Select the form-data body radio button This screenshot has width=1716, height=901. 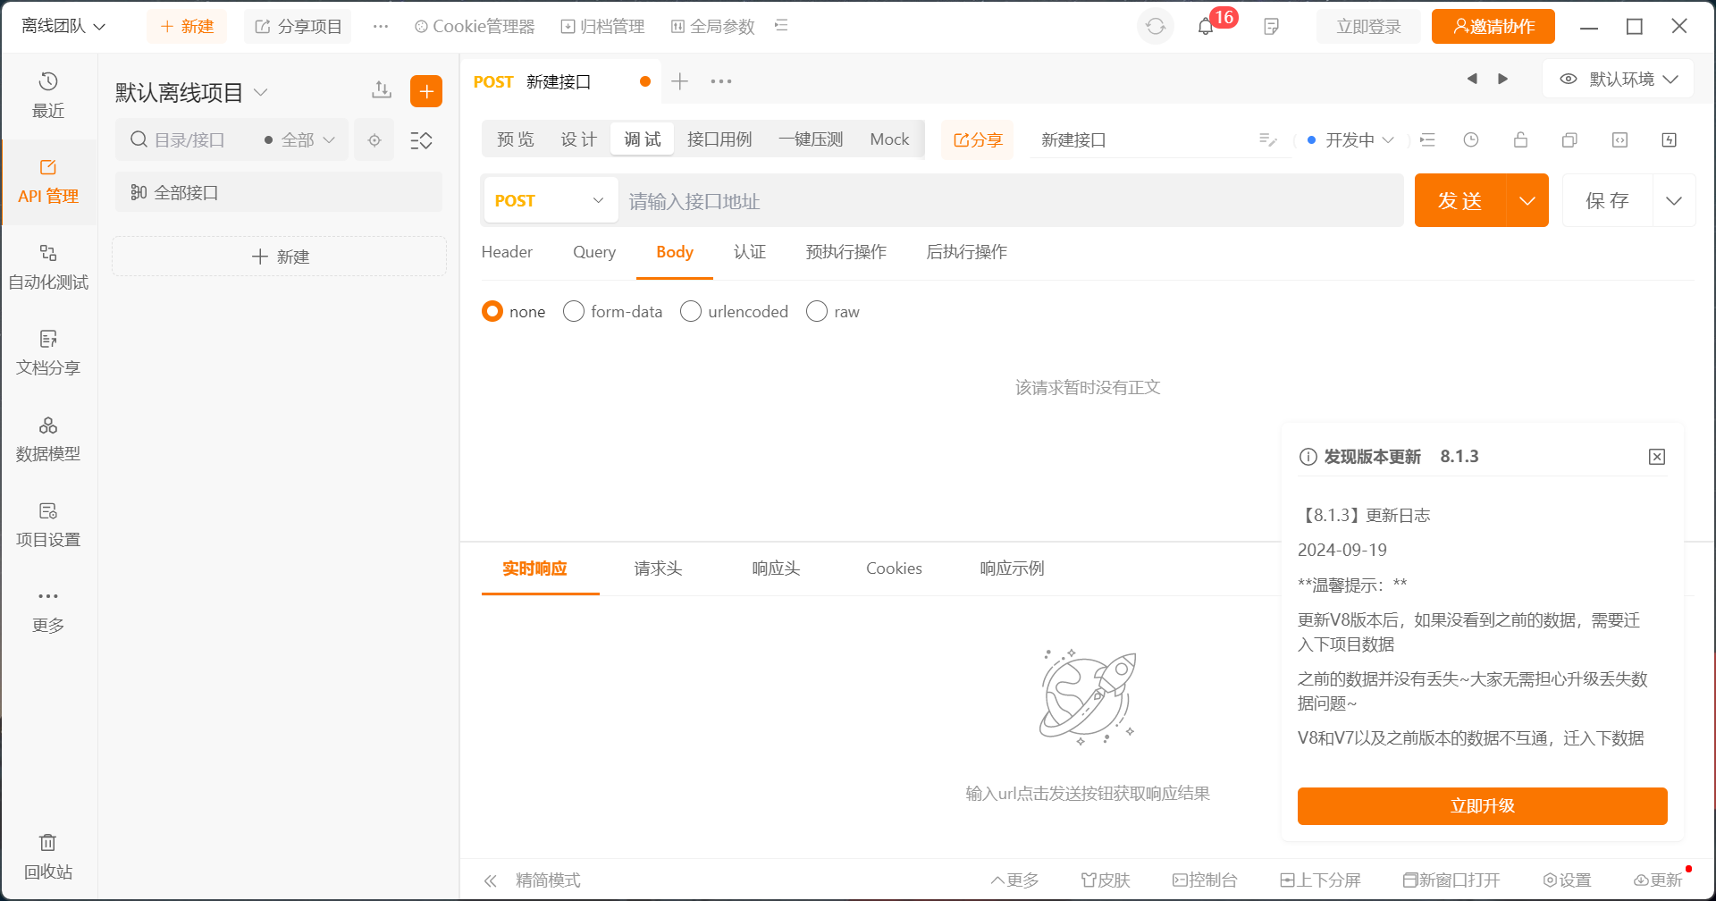(574, 312)
